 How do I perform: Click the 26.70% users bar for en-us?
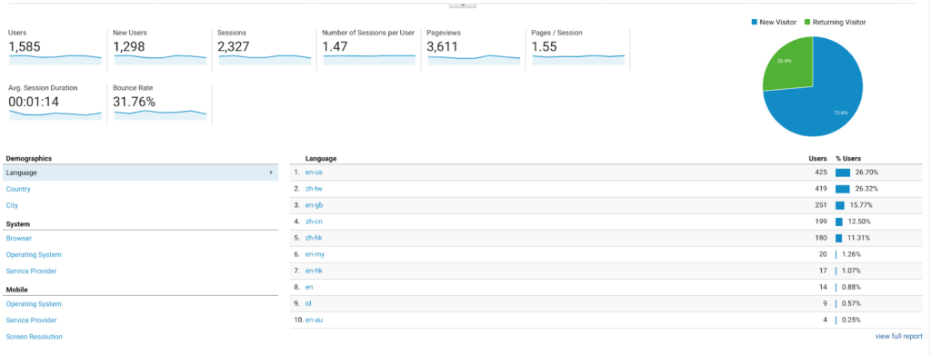[x=843, y=173]
